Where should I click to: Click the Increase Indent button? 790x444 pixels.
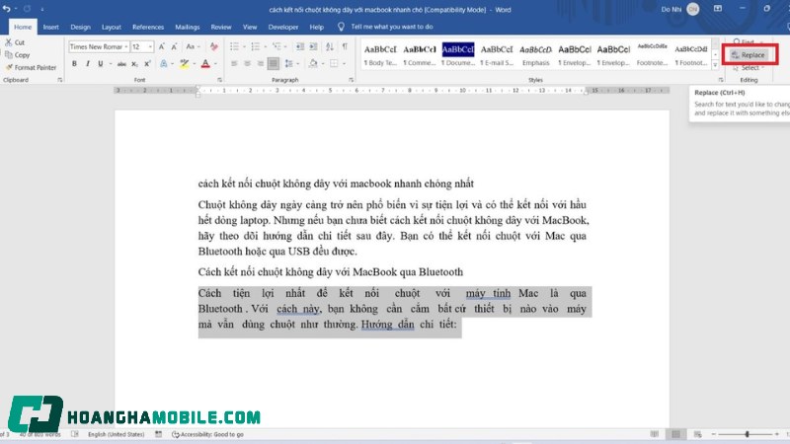click(313, 46)
